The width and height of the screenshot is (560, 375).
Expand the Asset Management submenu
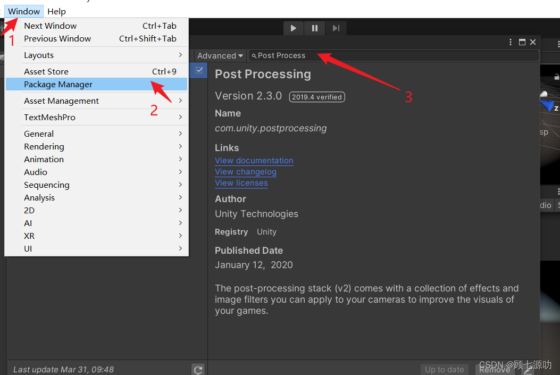point(96,101)
